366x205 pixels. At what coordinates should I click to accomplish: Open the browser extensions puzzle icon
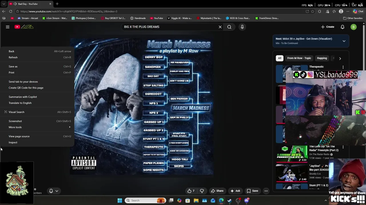point(320,11)
